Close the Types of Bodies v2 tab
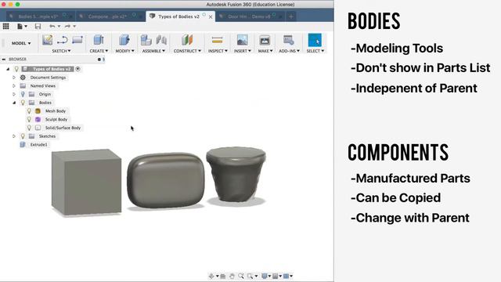This screenshot has width=501, height=282. pos(211,16)
